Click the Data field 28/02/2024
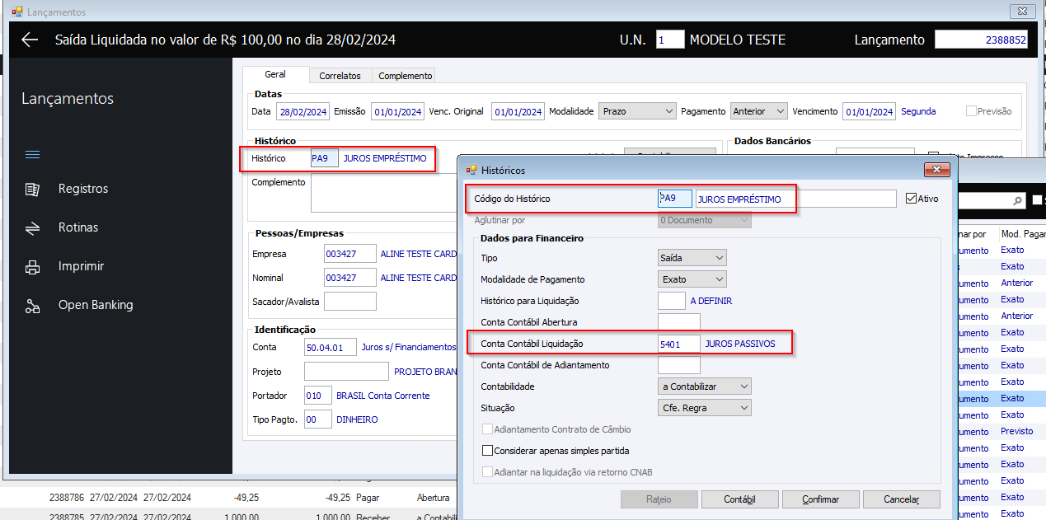Screen dimensions: 1046x520 point(303,111)
